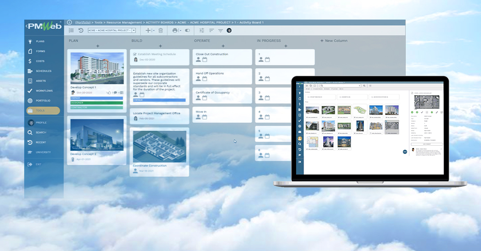Image resolution: width=481 pixels, height=251 pixels.
Task: Click the delete trash icon in the toolbar
Action: click(160, 31)
